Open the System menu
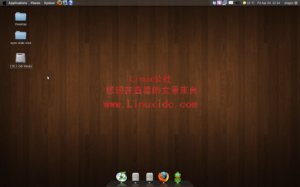 (x=49, y=3)
